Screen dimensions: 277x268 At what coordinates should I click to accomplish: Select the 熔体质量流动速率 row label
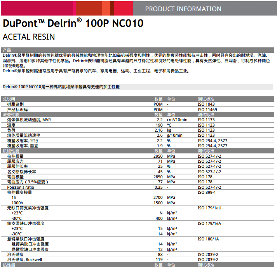point(24,135)
